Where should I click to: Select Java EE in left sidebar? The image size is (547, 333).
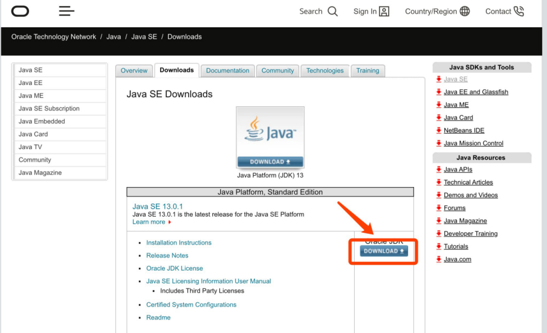pos(60,83)
